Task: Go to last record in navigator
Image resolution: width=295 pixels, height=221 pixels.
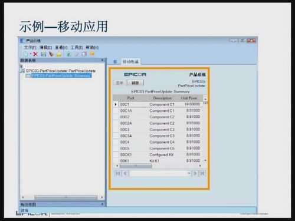Action: (x=202, y=173)
